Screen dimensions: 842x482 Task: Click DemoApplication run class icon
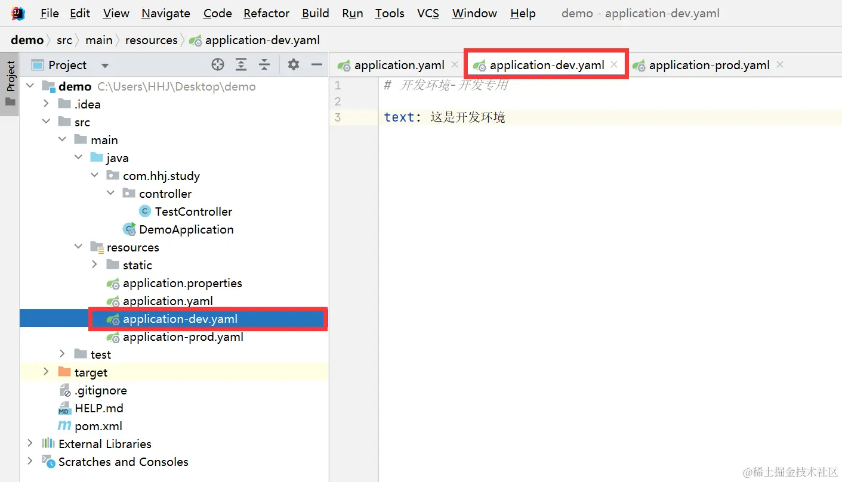click(129, 229)
